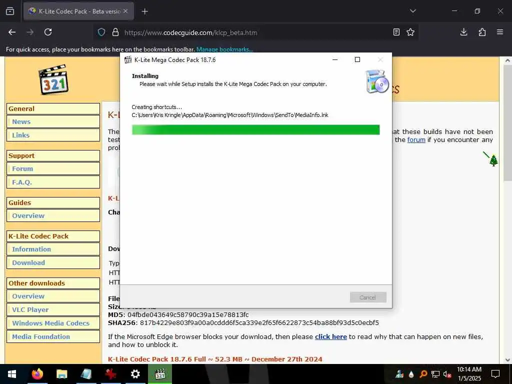The image size is (512, 384).
Task: Open Overview under Guides
Action: [28, 216]
